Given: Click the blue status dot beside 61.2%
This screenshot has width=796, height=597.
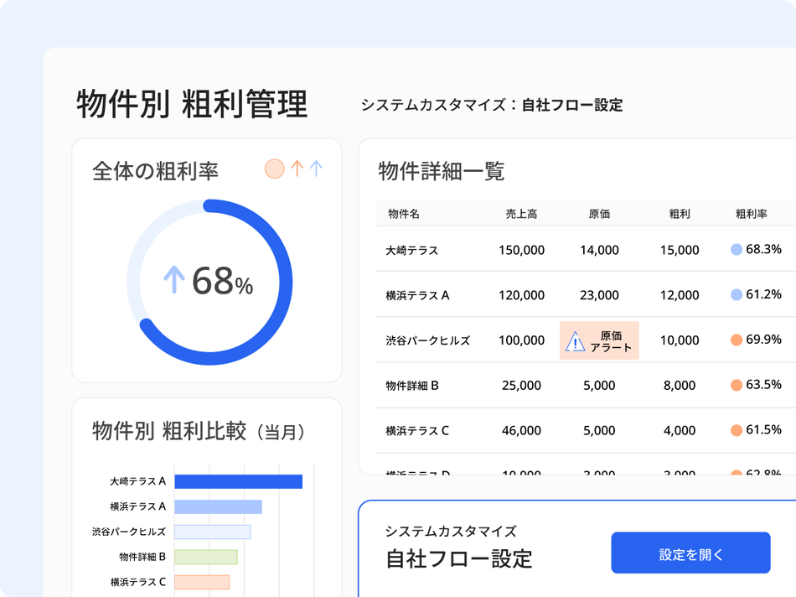Looking at the screenshot, I should (x=737, y=294).
